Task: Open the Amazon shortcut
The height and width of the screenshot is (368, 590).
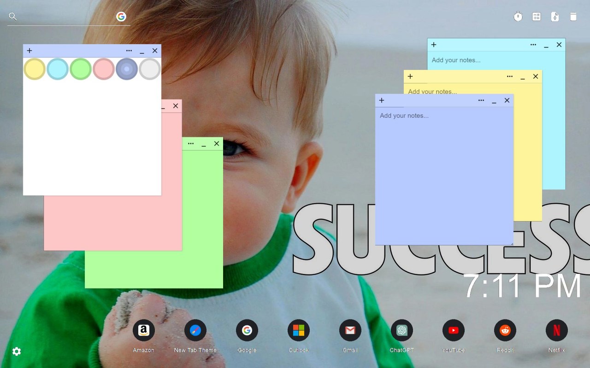Action: coord(144,330)
